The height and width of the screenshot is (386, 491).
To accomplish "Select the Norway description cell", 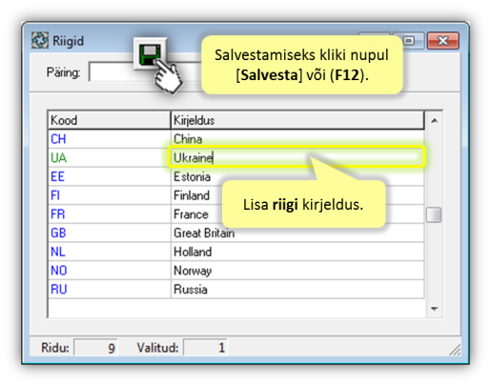I will coord(297,271).
